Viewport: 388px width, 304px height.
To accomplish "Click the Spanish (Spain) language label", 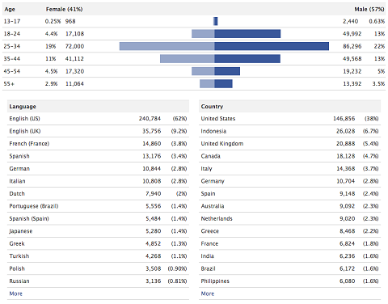I will (x=29, y=218).
